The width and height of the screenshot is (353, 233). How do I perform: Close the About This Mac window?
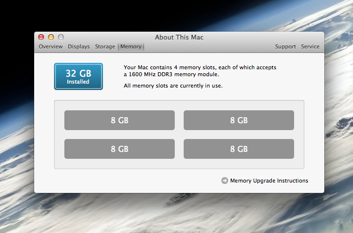(x=41, y=37)
